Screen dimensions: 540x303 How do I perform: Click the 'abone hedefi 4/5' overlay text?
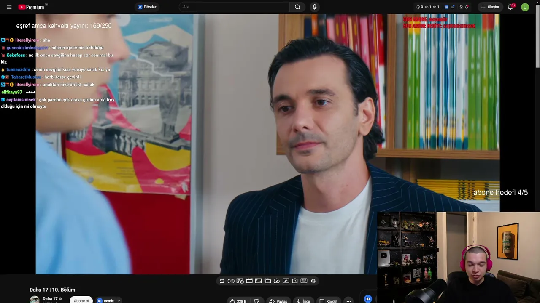[500, 192]
